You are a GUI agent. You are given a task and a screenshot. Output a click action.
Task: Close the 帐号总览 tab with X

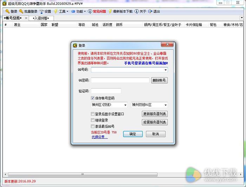[26, 18]
